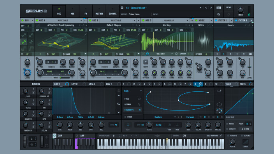Click the undo arrow icon

tap(218, 14)
